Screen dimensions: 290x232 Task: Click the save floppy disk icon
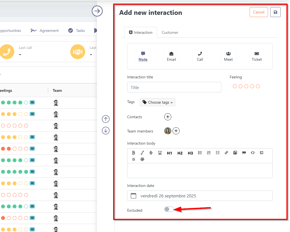pyautogui.click(x=275, y=12)
